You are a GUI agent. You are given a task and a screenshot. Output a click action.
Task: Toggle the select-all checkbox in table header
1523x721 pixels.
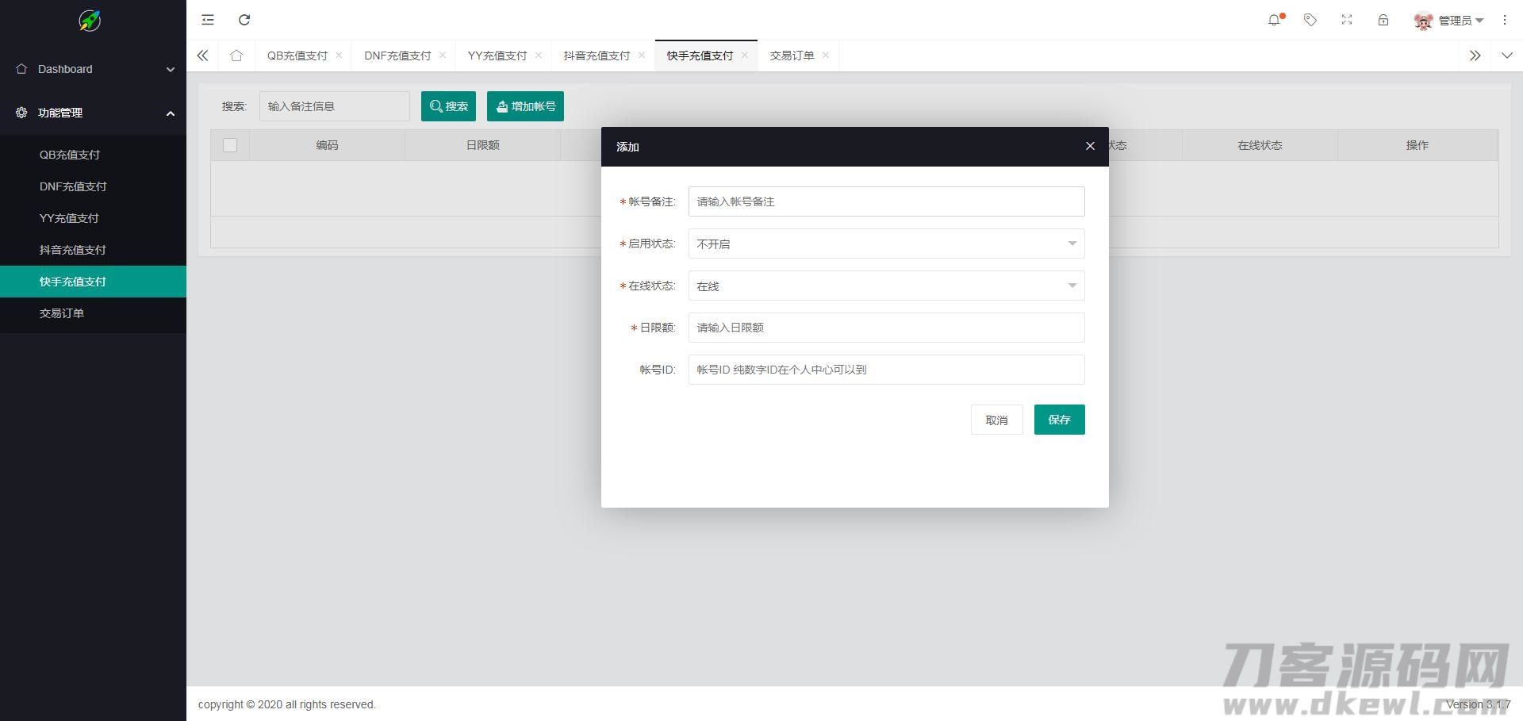230,145
